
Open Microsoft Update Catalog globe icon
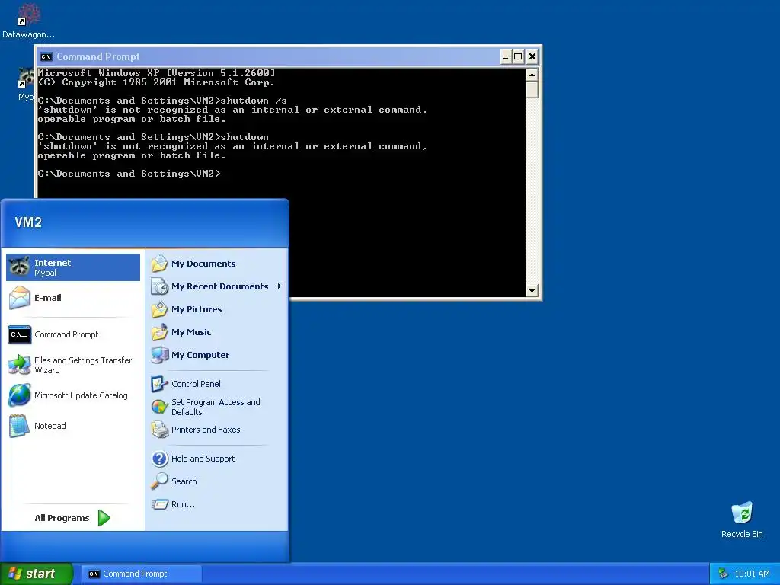[x=19, y=395]
